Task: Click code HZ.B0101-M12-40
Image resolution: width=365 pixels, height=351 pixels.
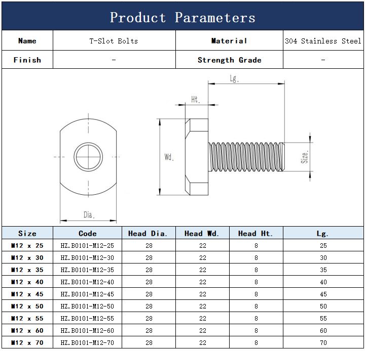Action: point(87,282)
